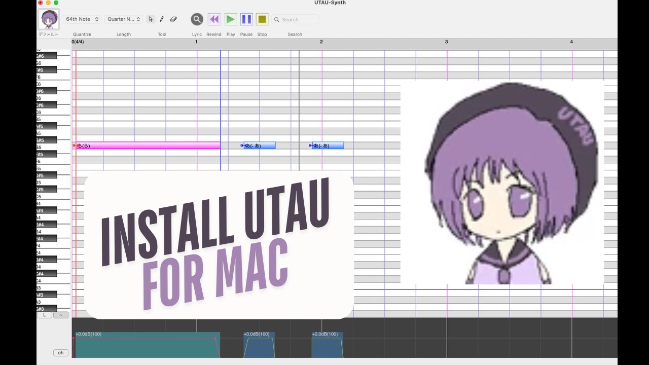Click the L button below the piano
This screenshot has width=649, height=365.
pos(44,315)
